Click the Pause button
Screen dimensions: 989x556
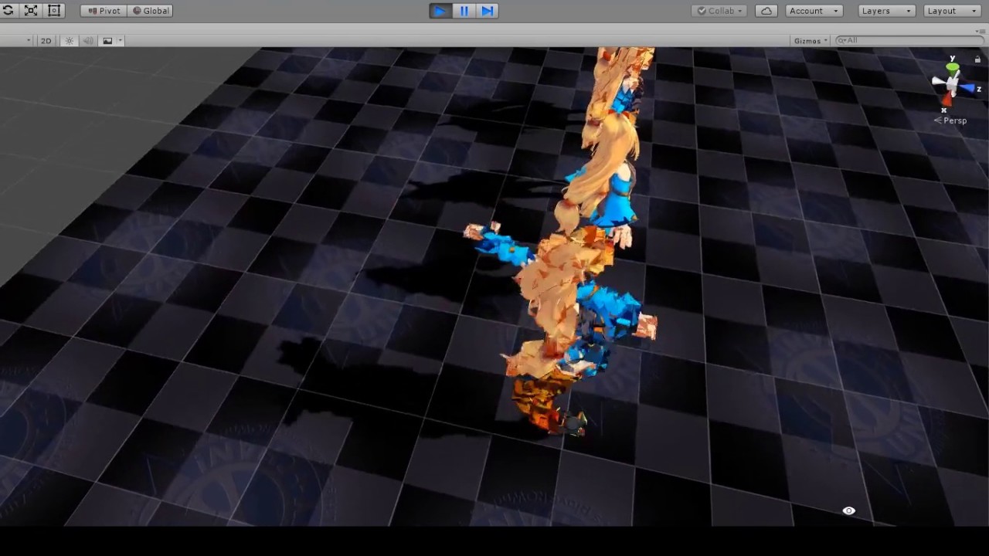pos(464,11)
